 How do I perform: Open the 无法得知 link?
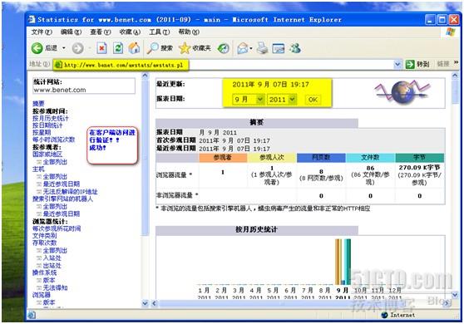(56, 287)
